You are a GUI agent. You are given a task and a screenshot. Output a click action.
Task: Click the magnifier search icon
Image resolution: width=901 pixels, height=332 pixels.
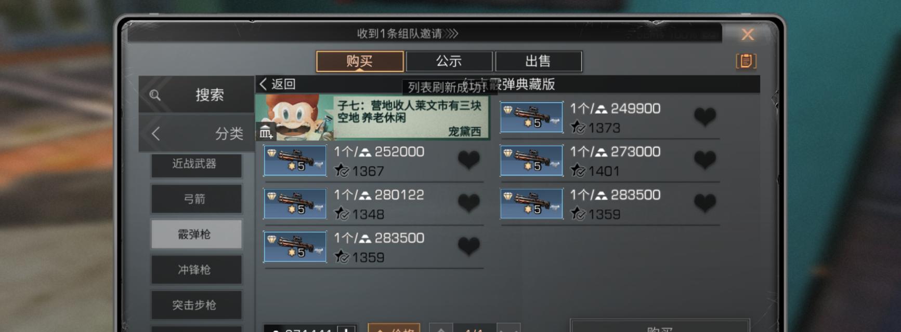[x=155, y=95]
